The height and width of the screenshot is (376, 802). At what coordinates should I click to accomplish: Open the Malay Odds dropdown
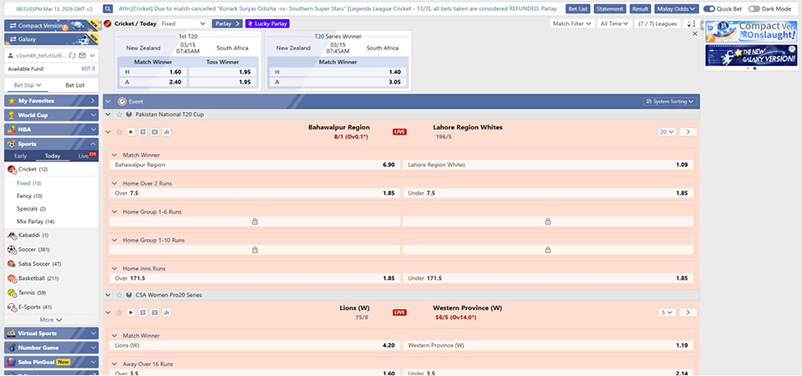click(x=676, y=8)
